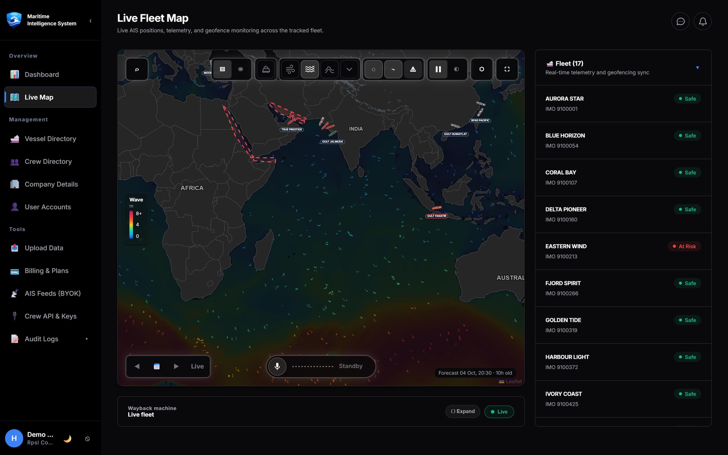Toggle the wave layer in toolbar

[310, 69]
